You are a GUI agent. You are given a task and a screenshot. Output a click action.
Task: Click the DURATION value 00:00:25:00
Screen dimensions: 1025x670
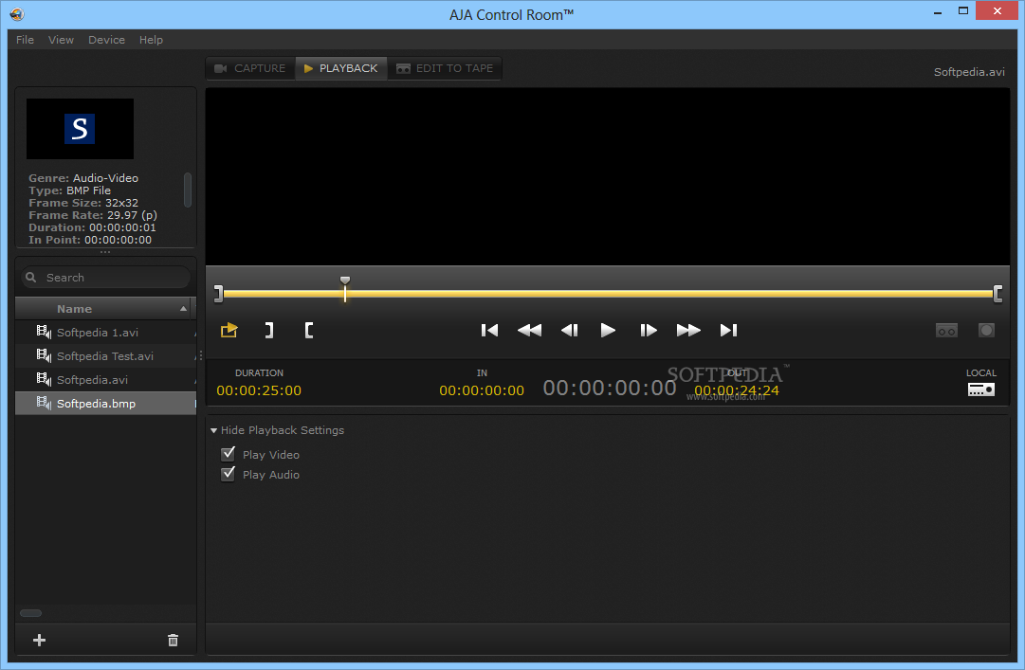coord(259,390)
